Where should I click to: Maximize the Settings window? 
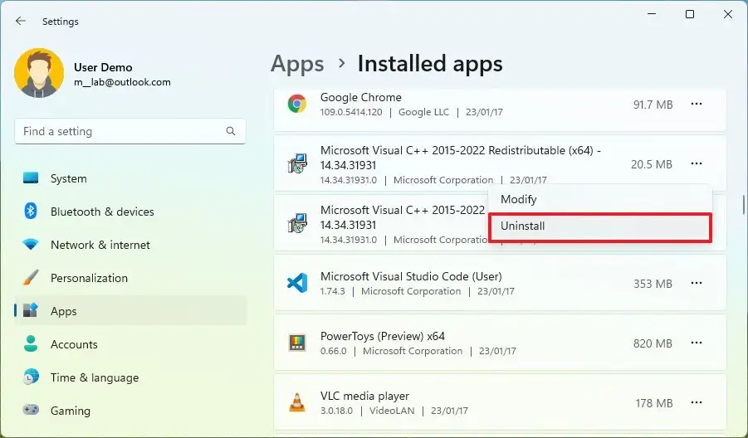[x=690, y=14]
